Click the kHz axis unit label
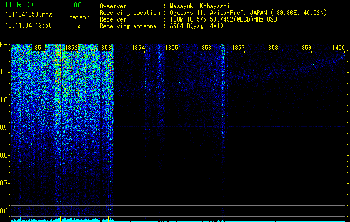This screenshot has width=350, height=222. [x=5, y=45]
